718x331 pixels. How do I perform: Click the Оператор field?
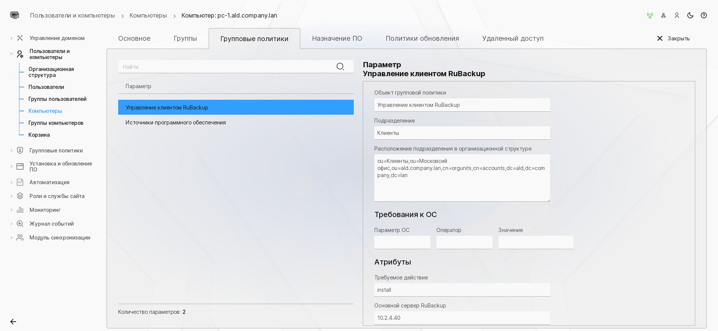[x=464, y=242]
